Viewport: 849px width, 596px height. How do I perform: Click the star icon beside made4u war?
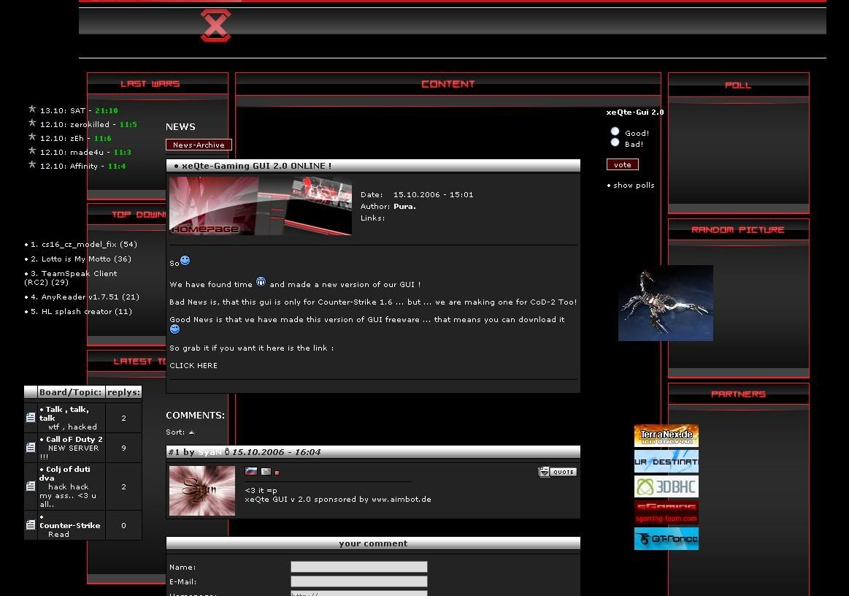(x=32, y=150)
